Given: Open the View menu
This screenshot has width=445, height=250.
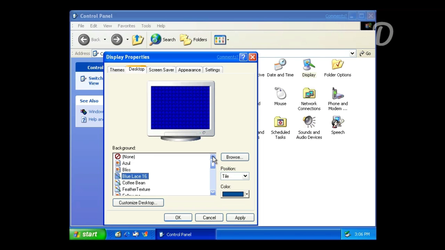Looking at the screenshot, I should coord(107,26).
